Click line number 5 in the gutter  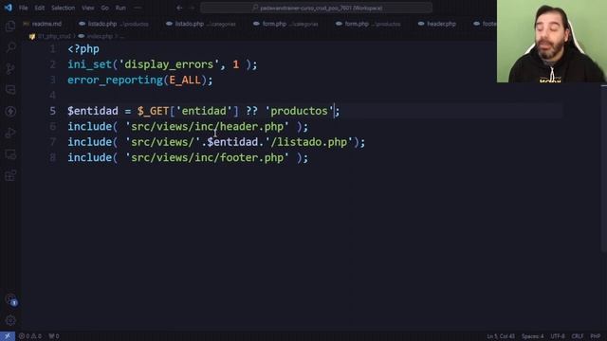click(x=53, y=111)
